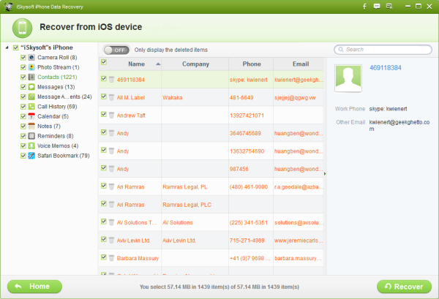Uncheck the Safari Bookmark checkbox
Screen dimensions: 439x299
point(23,156)
